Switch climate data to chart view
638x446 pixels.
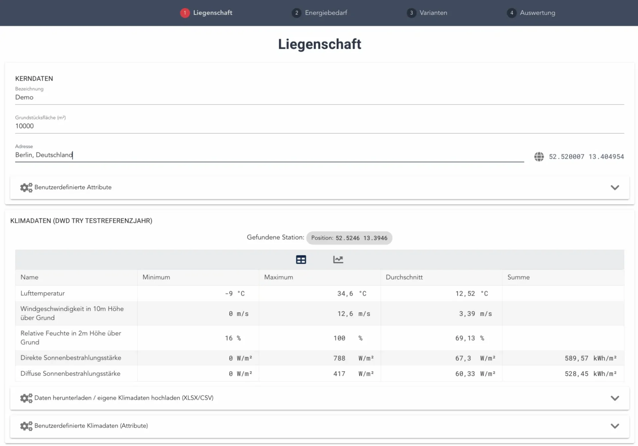[x=338, y=260]
